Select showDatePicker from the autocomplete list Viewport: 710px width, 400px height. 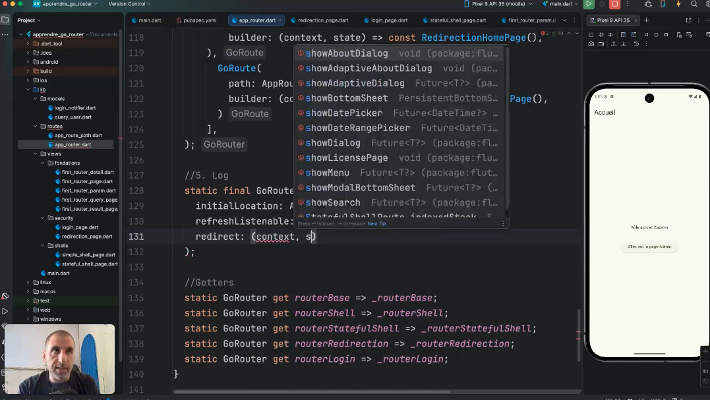click(343, 113)
